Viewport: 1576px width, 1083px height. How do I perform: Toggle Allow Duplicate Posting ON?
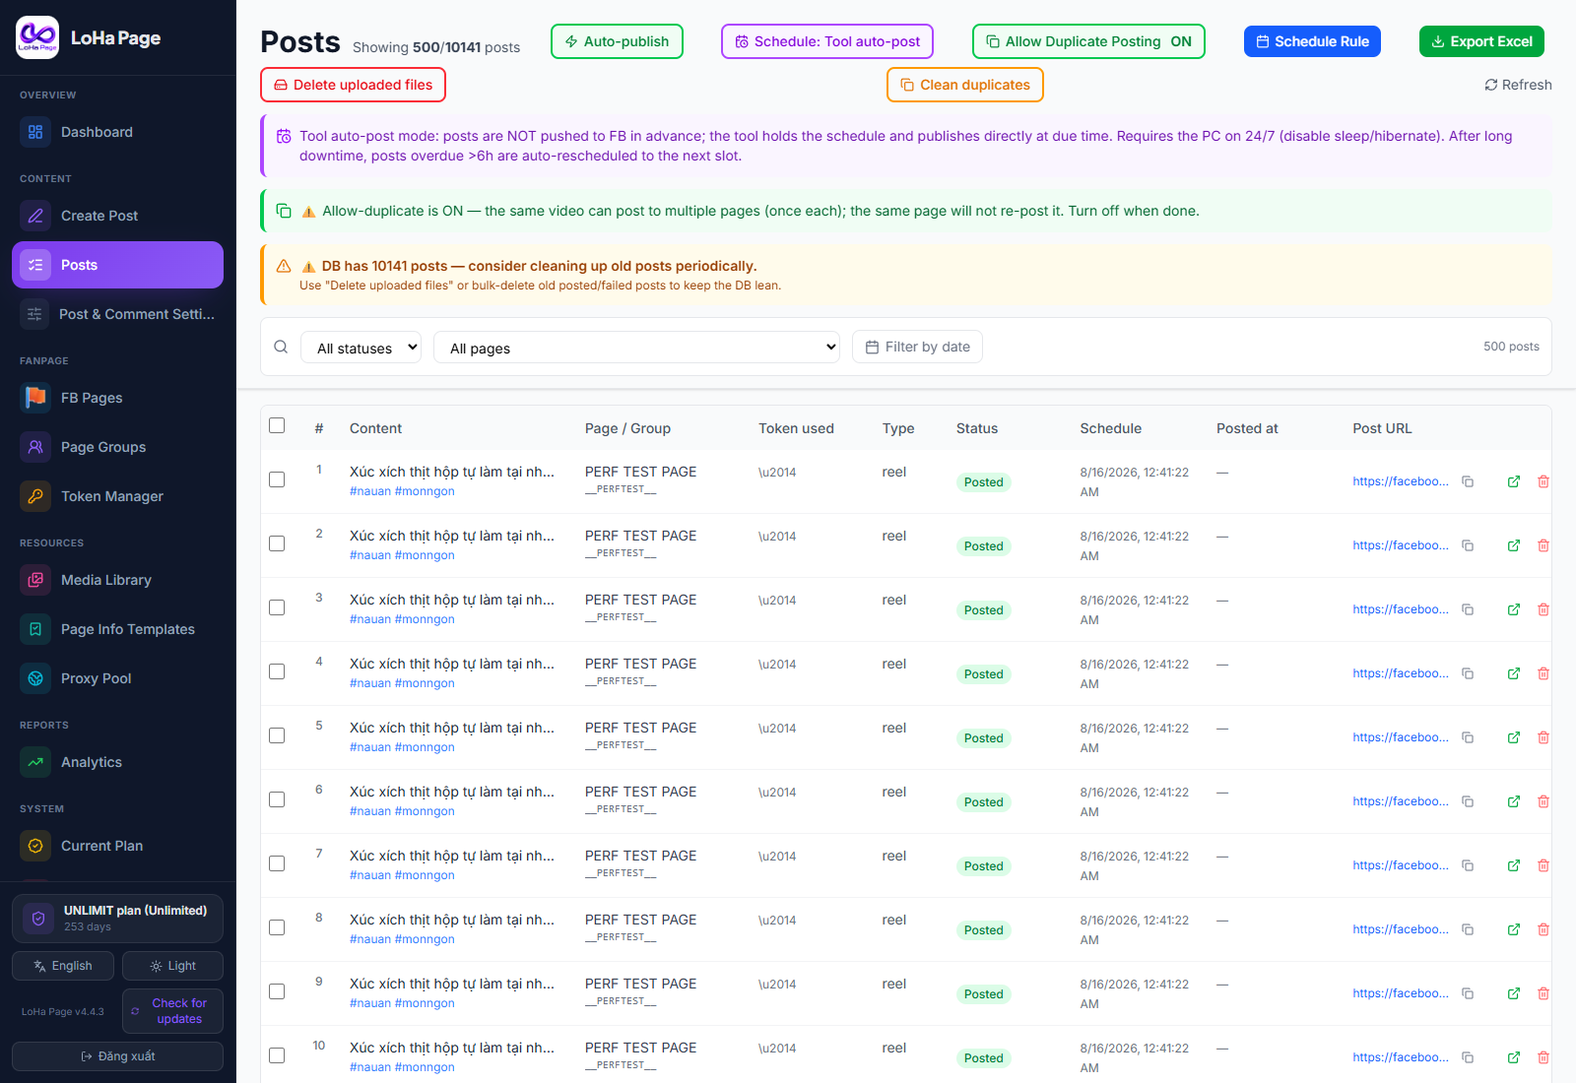(x=1088, y=41)
